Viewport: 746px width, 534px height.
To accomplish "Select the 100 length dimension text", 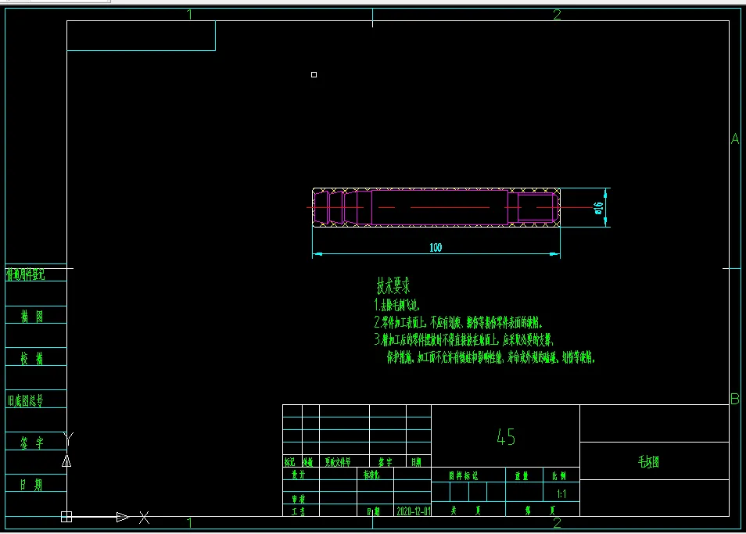I will point(436,247).
